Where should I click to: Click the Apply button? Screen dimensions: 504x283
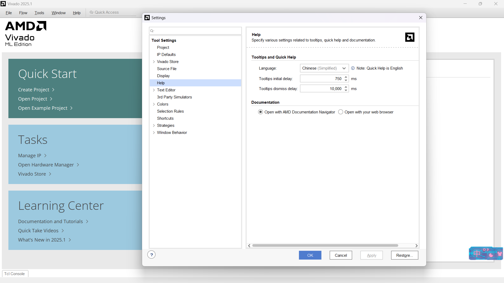tap(371, 255)
